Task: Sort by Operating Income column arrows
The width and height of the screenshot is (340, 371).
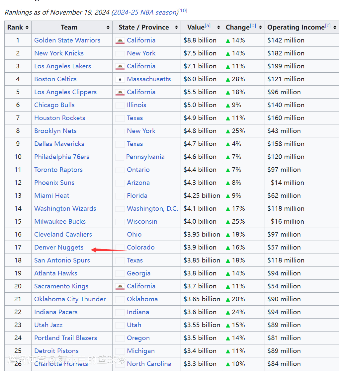Action: 335,28
